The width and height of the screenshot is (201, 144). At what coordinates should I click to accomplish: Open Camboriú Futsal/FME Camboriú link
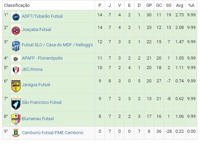point(53,133)
